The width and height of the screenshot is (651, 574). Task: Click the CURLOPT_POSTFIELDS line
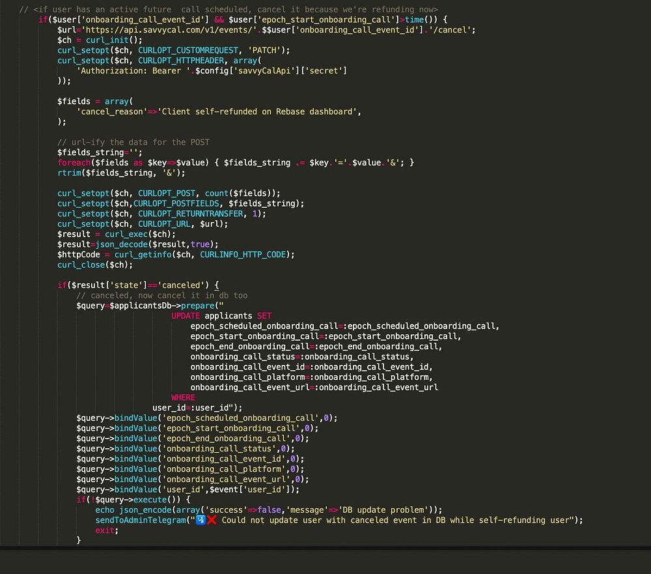click(180, 204)
